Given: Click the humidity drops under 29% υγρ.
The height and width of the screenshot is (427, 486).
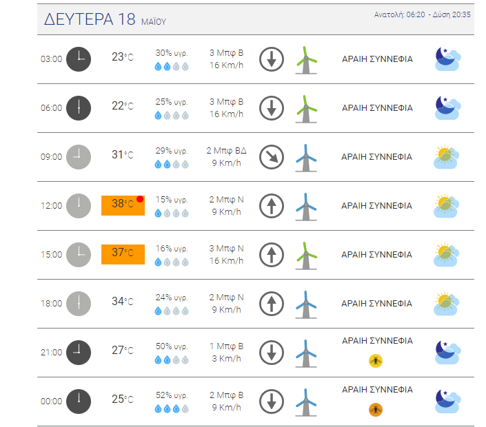Looking at the screenshot, I should tap(172, 164).
